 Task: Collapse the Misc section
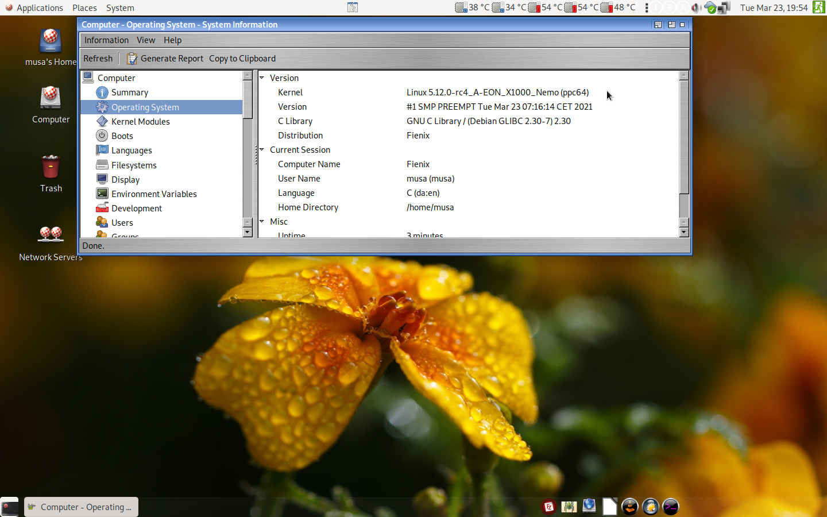tap(262, 221)
